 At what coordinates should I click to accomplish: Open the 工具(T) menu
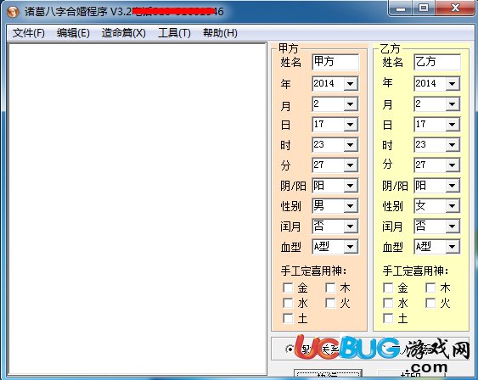pos(174,33)
